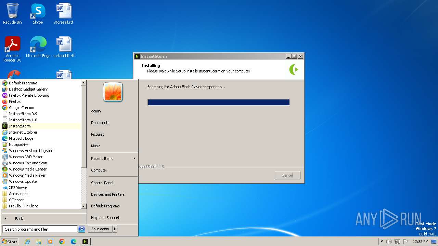Open Pictures from Start menu
Viewport: 438px width, 246px height.
(113, 134)
